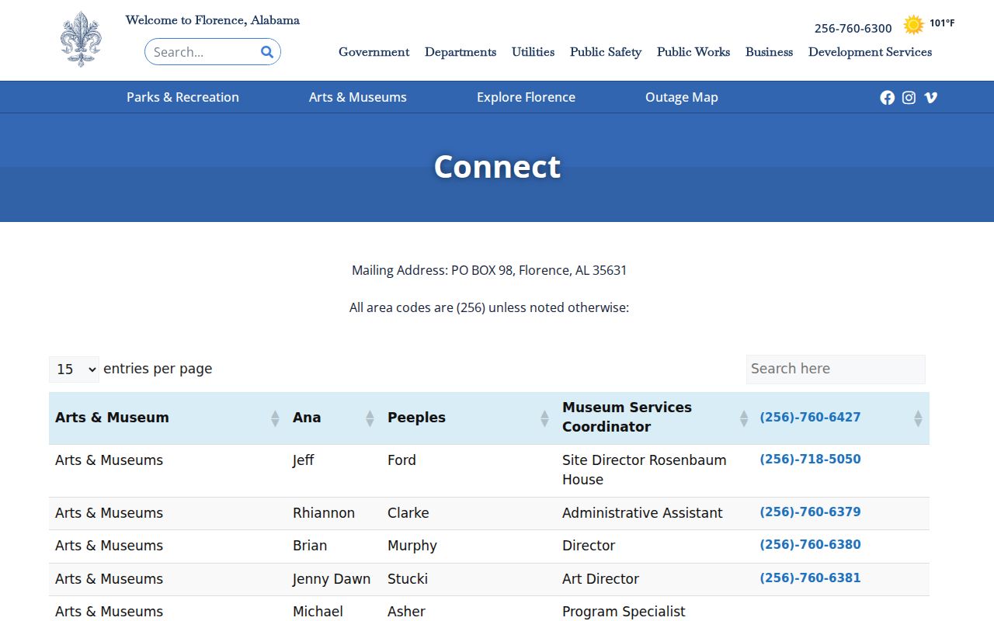Open the Instagram icon
The width and height of the screenshot is (994, 621).
tap(909, 97)
